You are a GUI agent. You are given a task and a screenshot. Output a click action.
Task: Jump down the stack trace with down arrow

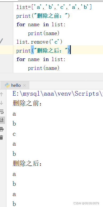1,103
